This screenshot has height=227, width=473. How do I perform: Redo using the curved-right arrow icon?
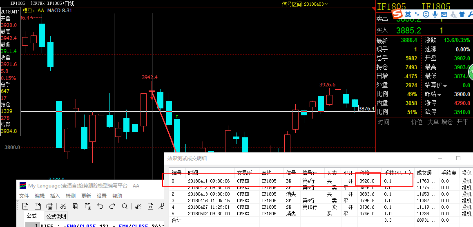[112, 206]
